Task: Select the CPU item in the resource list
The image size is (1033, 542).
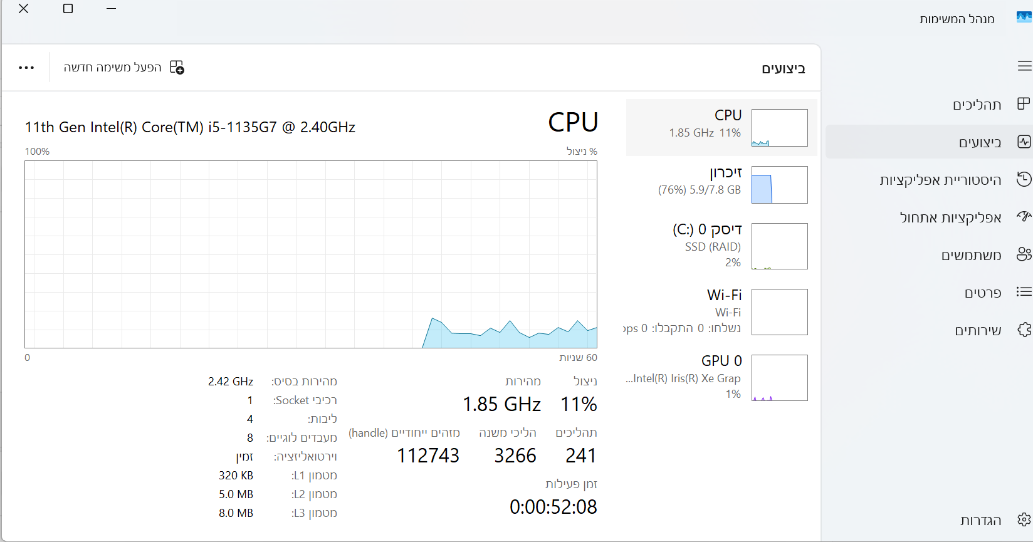Action: pos(721,127)
